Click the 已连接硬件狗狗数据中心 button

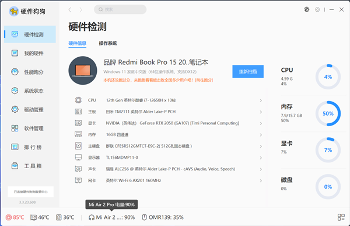click(x=30, y=192)
